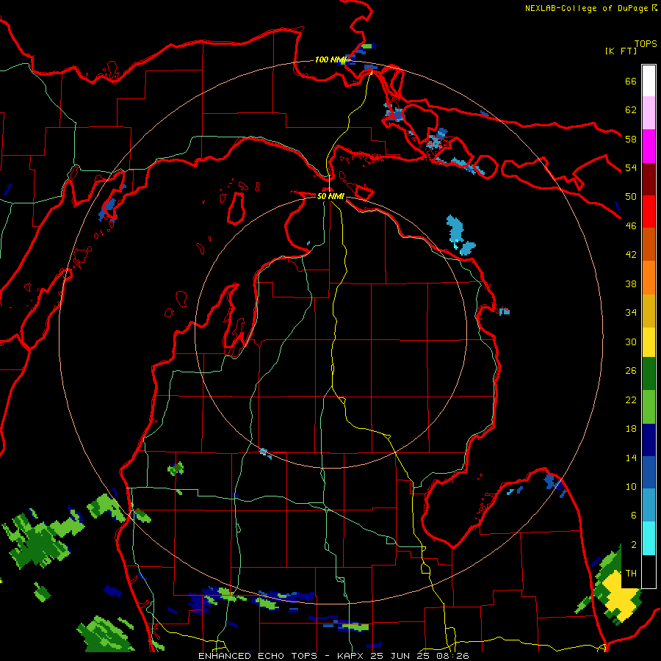Click the [K FT] units label
This screenshot has height=661, width=661.
pos(621,51)
